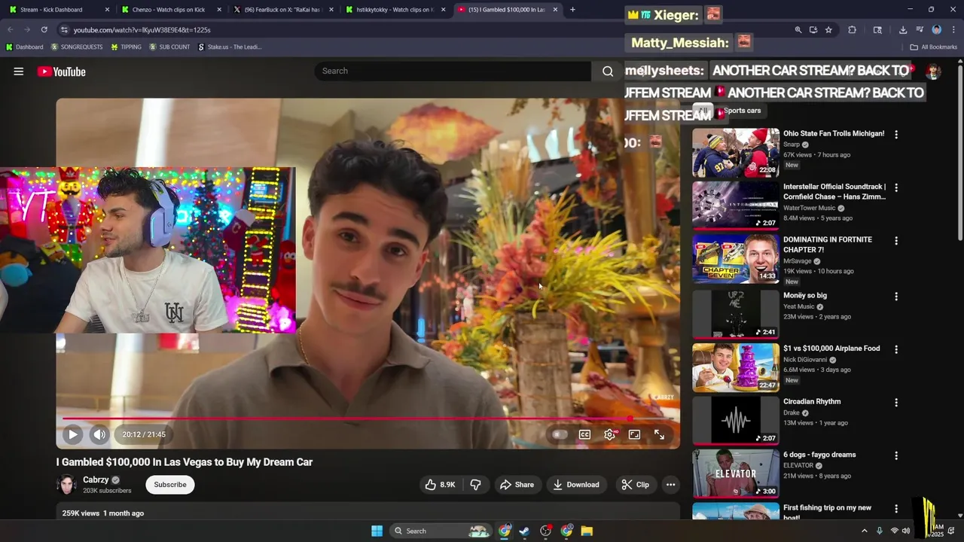Viewport: 964px width, 542px height.
Task: Open Ohio State Fan Trolls Michigan thumbnail
Action: 736,153
